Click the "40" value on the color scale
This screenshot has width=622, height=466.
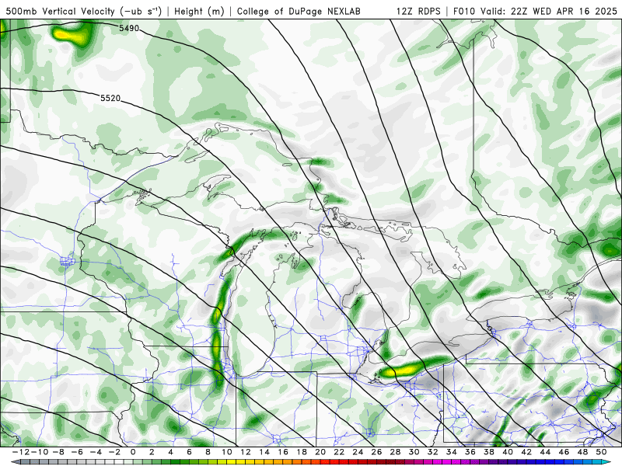[508, 452]
